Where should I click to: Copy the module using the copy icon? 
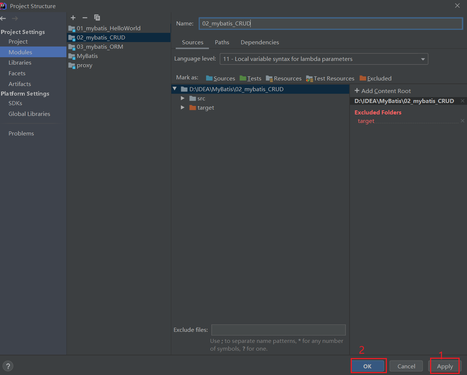click(97, 17)
